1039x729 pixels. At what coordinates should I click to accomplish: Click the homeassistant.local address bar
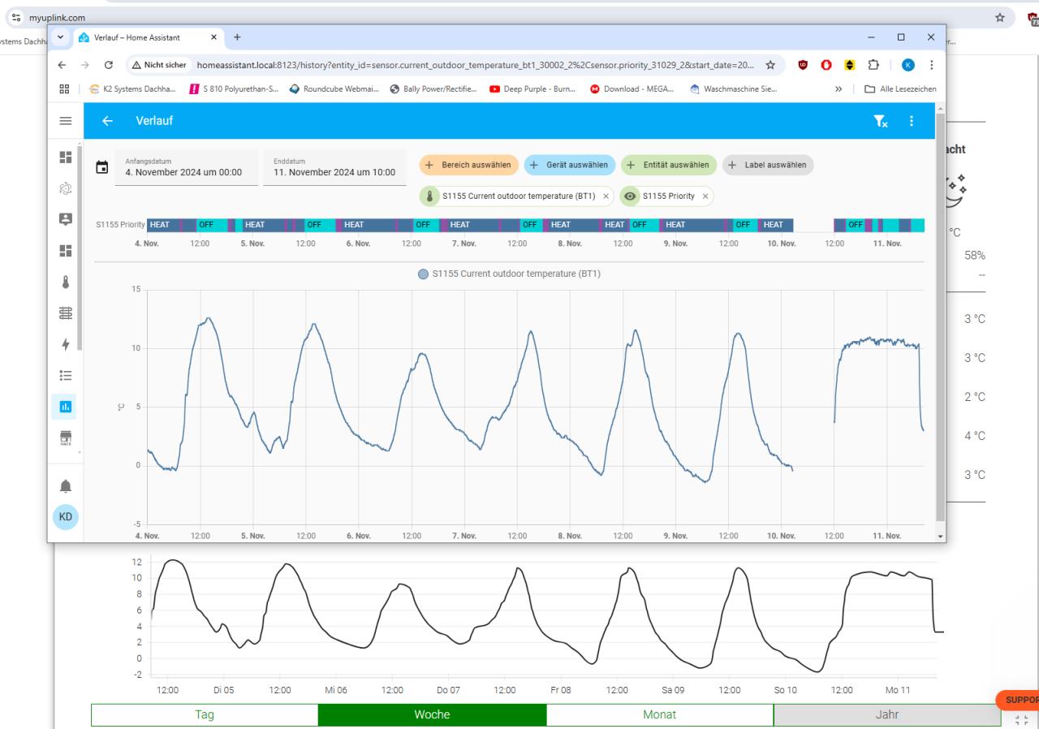click(475, 66)
